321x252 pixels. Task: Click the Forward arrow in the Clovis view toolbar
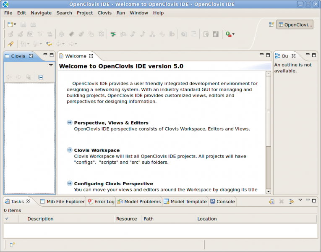coord(18,77)
